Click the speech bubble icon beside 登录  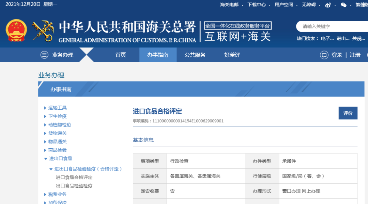point(324,55)
